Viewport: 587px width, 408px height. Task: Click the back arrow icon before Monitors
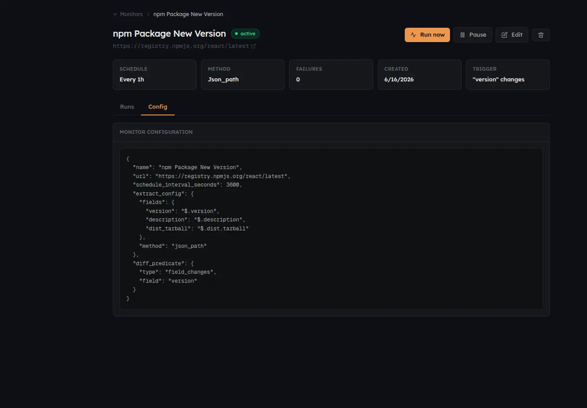click(x=116, y=14)
